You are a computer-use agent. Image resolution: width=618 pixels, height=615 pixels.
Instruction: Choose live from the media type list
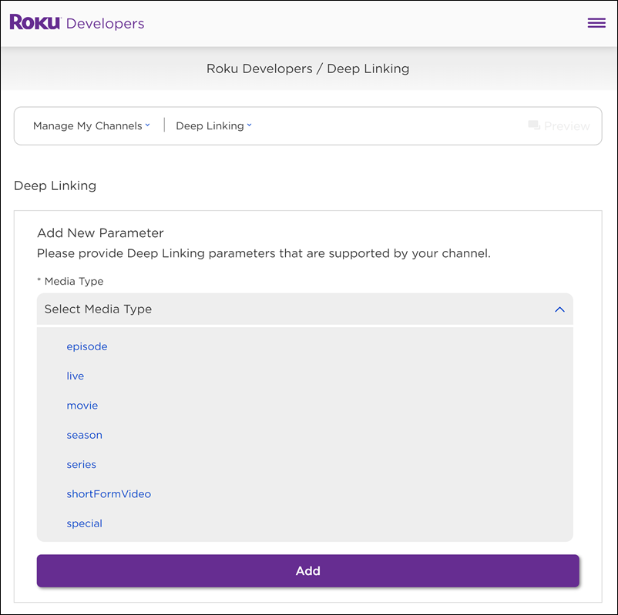(75, 376)
